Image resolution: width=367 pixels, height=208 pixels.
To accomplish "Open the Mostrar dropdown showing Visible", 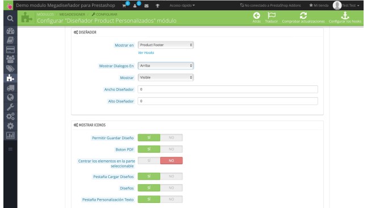I will click(x=166, y=77).
